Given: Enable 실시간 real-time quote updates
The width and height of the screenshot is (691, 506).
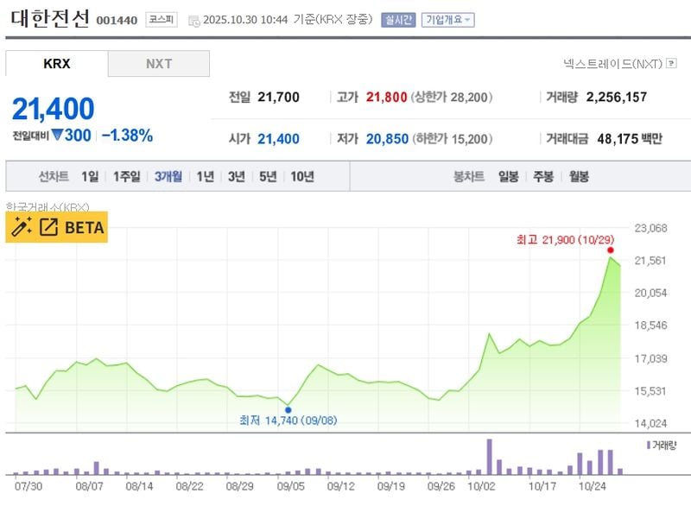Looking at the screenshot, I should (399, 20).
